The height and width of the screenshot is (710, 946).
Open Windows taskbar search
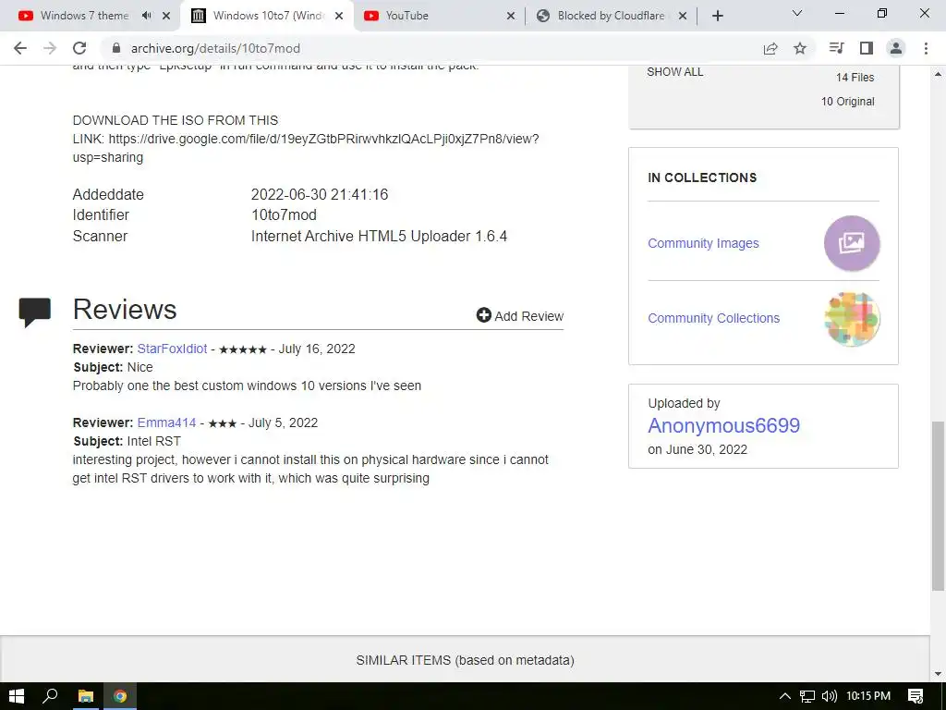click(x=51, y=696)
